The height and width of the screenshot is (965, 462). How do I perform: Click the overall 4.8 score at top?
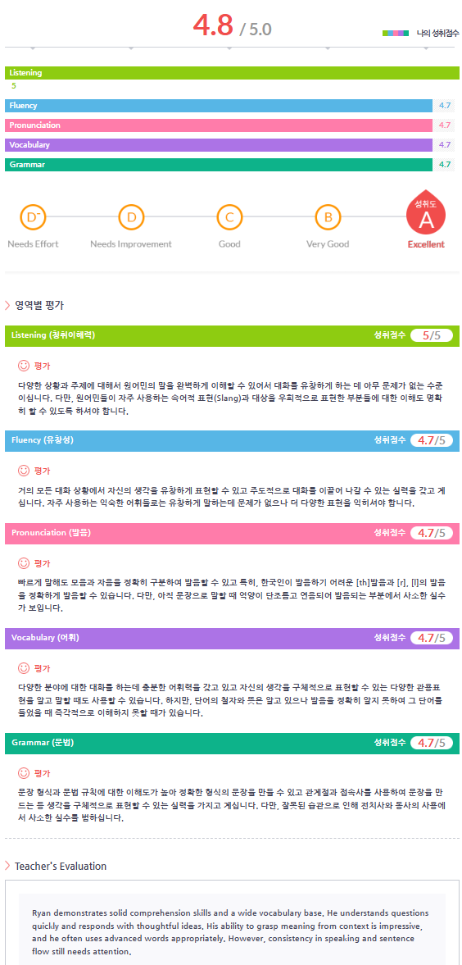point(213,25)
